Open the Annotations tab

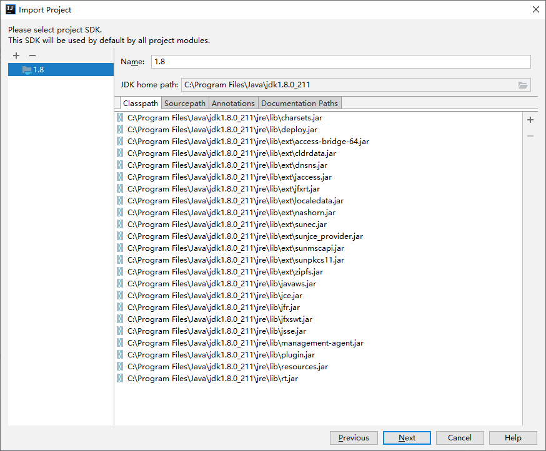(233, 103)
